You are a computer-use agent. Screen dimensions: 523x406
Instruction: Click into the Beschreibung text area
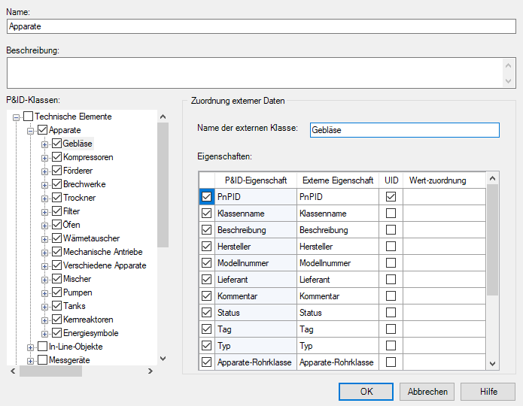254,74
